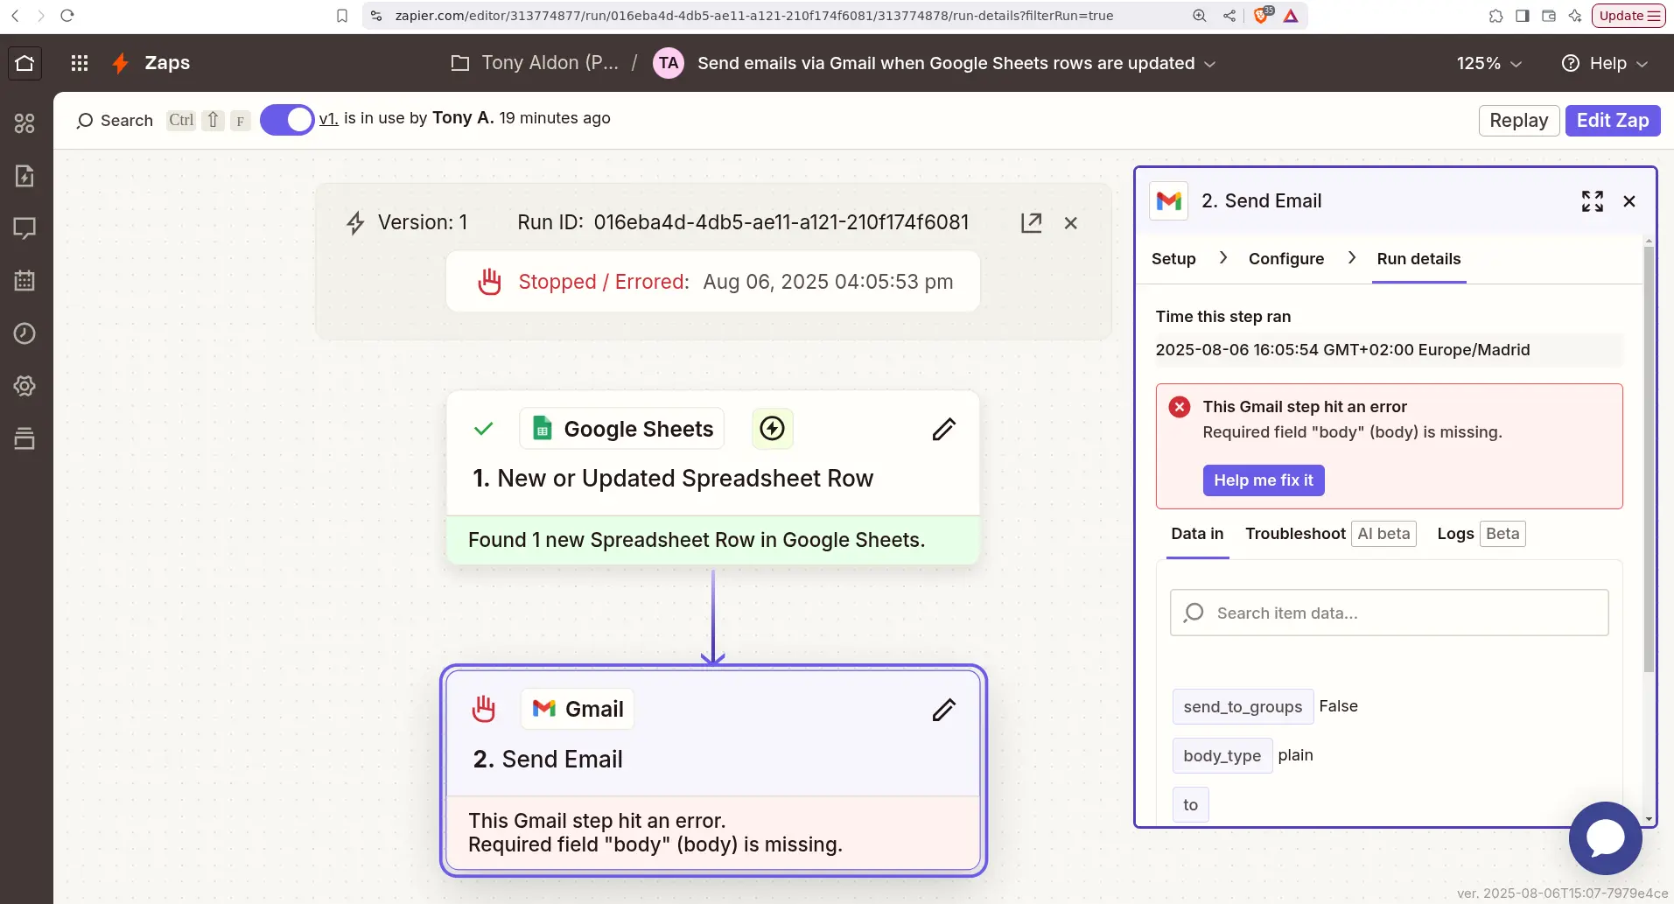Open run history via the clock sidebar icon

pos(24,333)
